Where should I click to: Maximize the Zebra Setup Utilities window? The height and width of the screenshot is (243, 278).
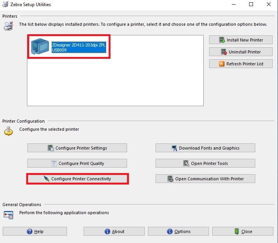click(251, 5)
